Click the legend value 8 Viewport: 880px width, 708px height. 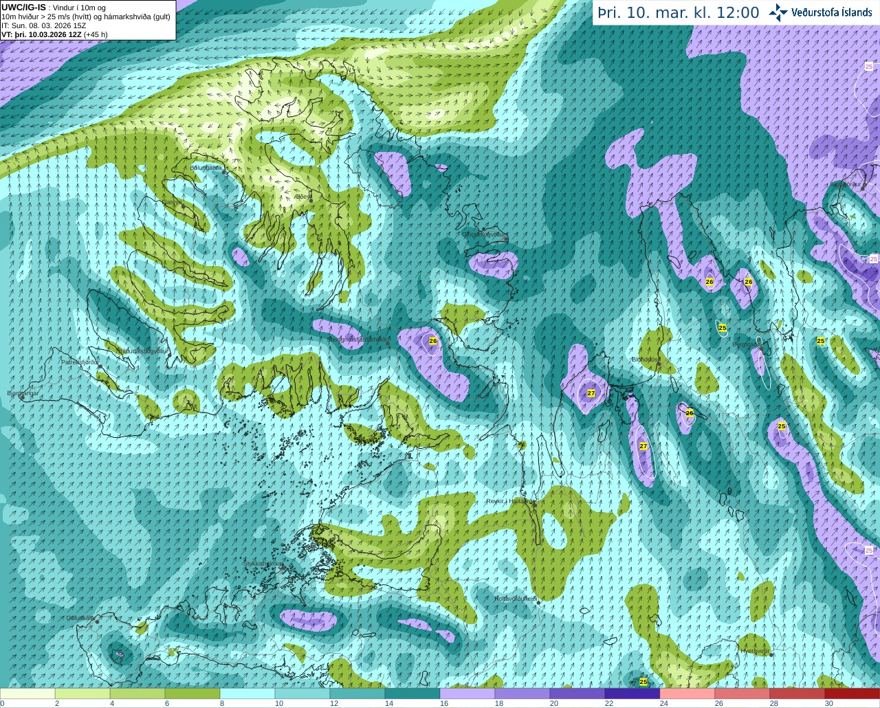click(222, 703)
